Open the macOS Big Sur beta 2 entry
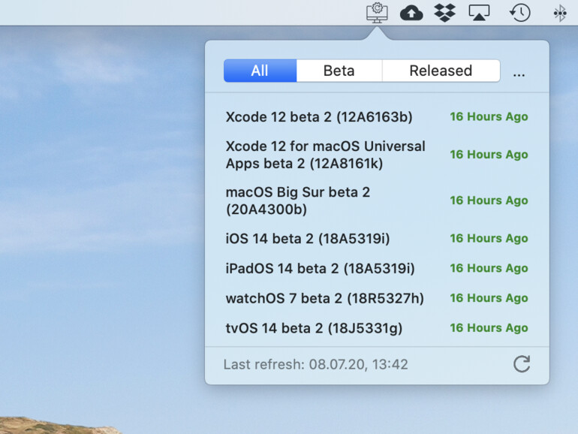The image size is (578, 434). (x=298, y=200)
